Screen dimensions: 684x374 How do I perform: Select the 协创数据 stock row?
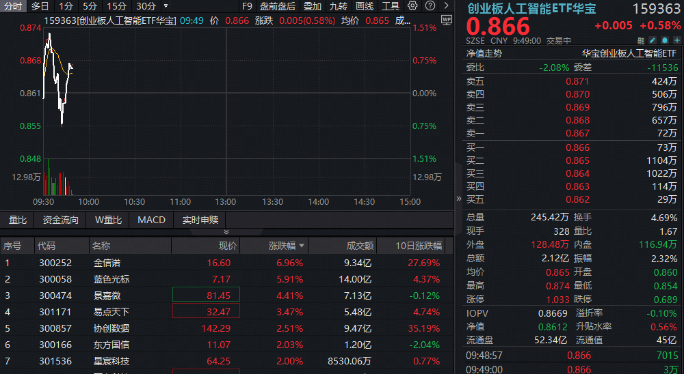coord(226,328)
